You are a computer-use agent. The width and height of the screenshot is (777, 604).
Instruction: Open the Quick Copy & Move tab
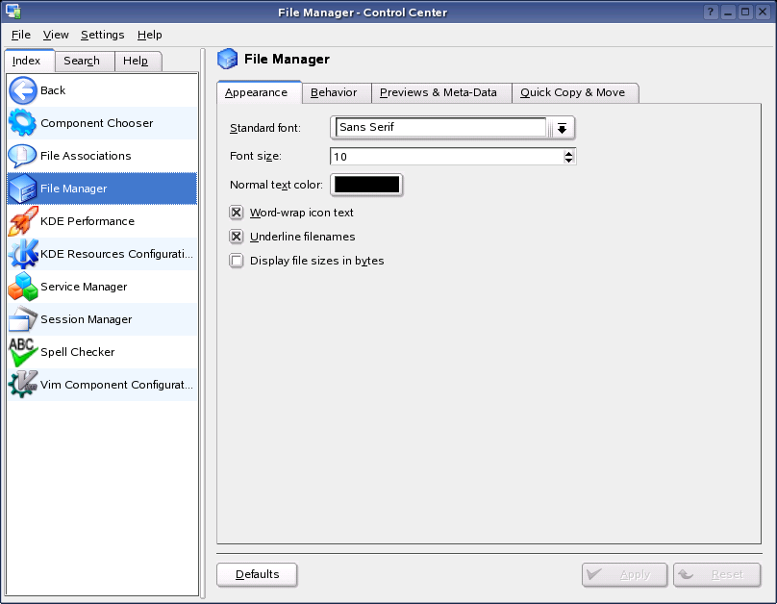coord(575,92)
